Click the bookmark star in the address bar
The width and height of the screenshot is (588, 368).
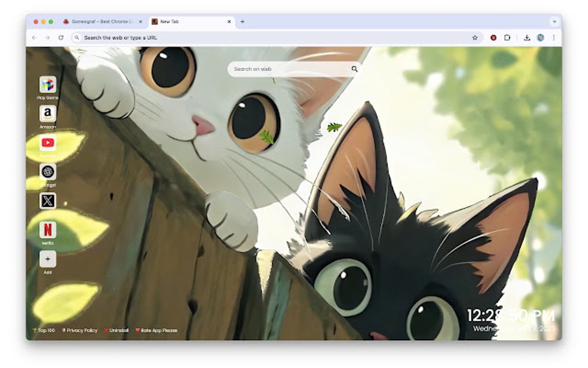(475, 37)
